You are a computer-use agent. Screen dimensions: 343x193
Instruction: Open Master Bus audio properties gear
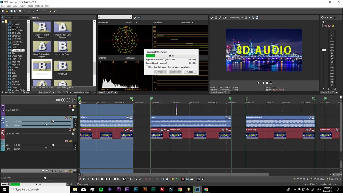point(322,17)
